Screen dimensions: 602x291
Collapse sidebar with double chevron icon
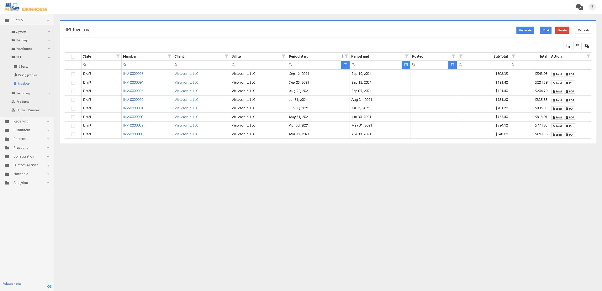[49, 286]
